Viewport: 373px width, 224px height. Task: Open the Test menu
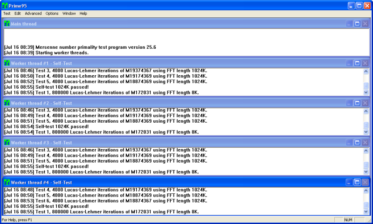[7, 13]
